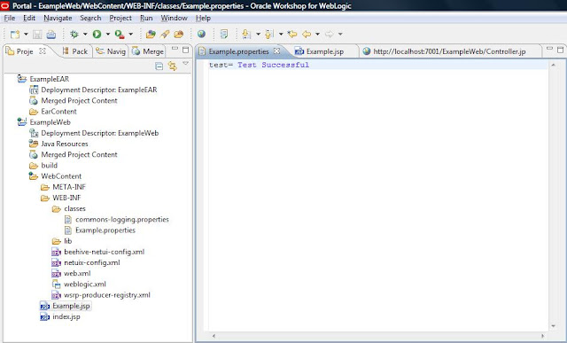
Task: Click Collapse All in Project Explorer
Action: point(159,66)
